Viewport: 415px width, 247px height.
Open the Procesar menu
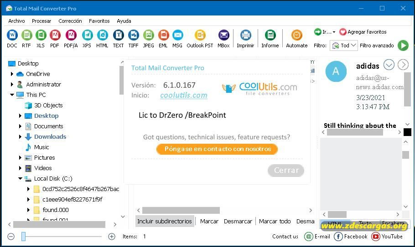pos(41,21)
